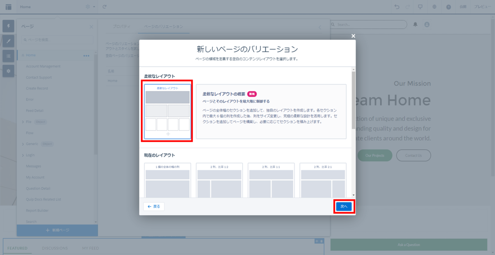
Task: Click the dialog scrollbar down arrow
Action: coord(353,195)
